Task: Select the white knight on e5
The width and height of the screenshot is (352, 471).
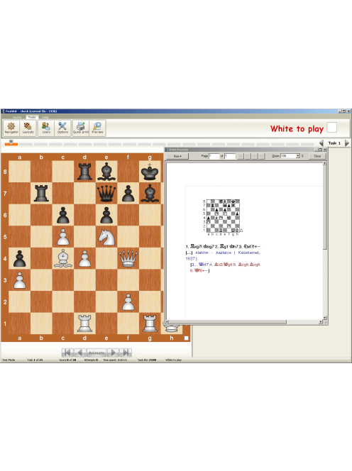Action: (x=106, y=237)
